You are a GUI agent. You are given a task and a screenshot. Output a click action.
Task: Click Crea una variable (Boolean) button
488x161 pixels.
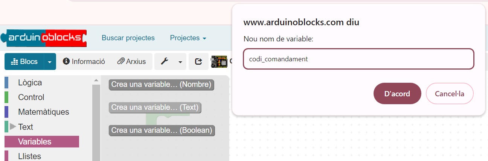tap(162, 131)
